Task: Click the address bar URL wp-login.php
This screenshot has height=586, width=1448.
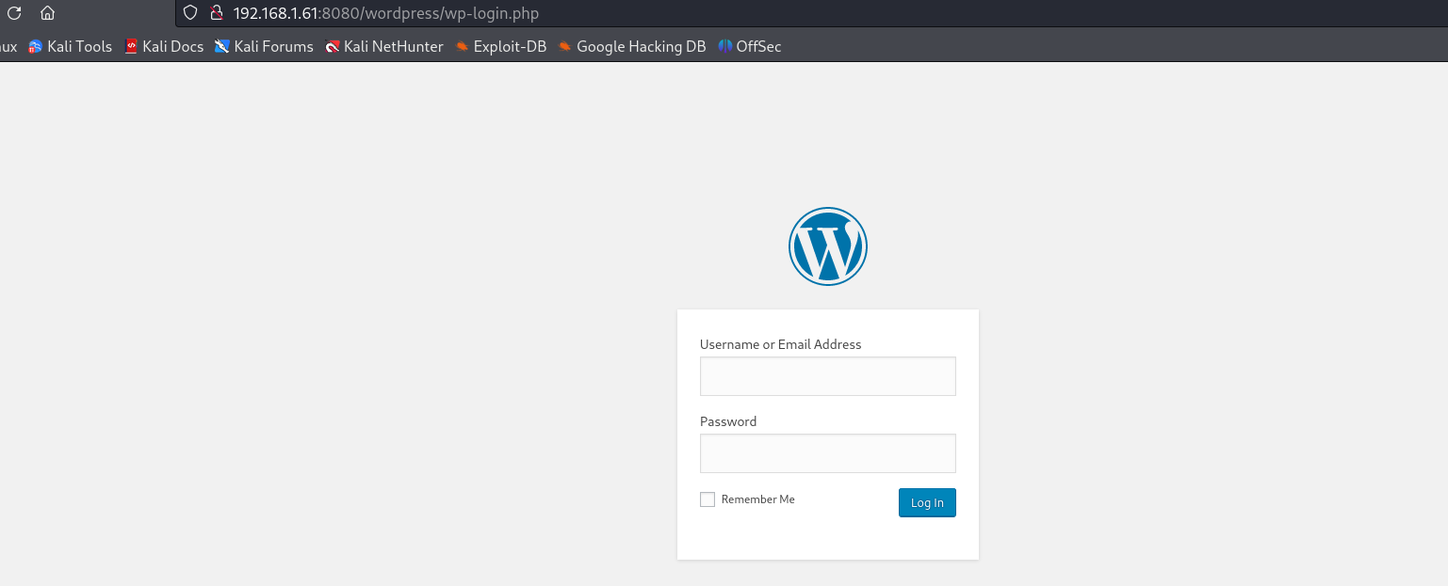Action: coord(386,13)
